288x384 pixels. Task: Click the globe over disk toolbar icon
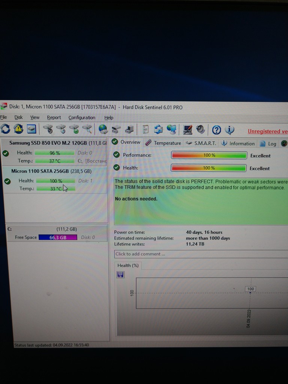pos(103,129)
